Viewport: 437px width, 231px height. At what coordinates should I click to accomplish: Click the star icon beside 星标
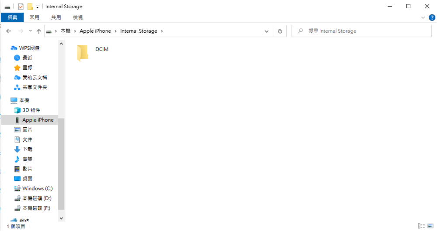pyautogui.click(x=17, y=68)
